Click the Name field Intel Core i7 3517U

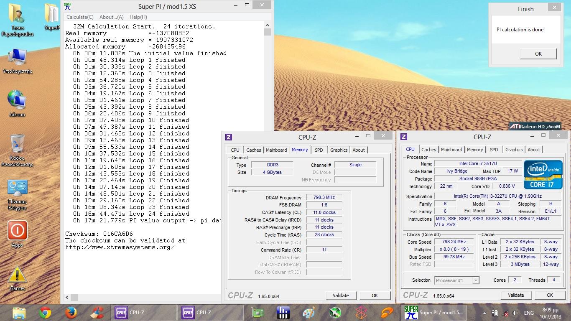point(478,164)
